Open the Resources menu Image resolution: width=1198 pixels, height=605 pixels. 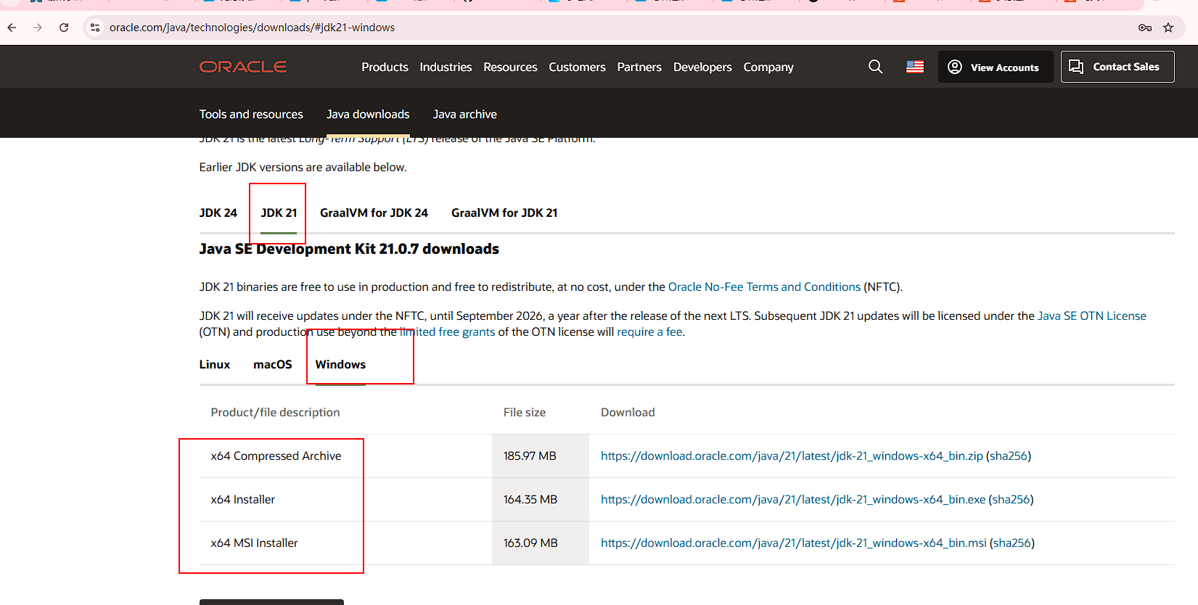pos(510,67)
